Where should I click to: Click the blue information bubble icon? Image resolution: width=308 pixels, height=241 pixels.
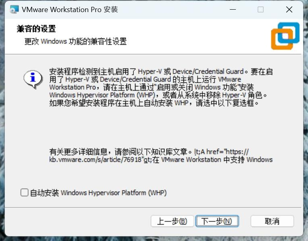[33, 78]
